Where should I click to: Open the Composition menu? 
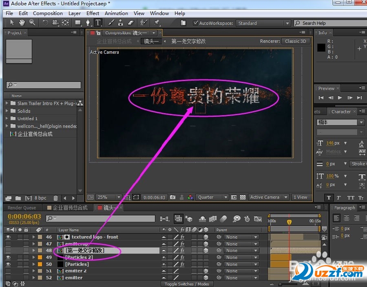48,13
